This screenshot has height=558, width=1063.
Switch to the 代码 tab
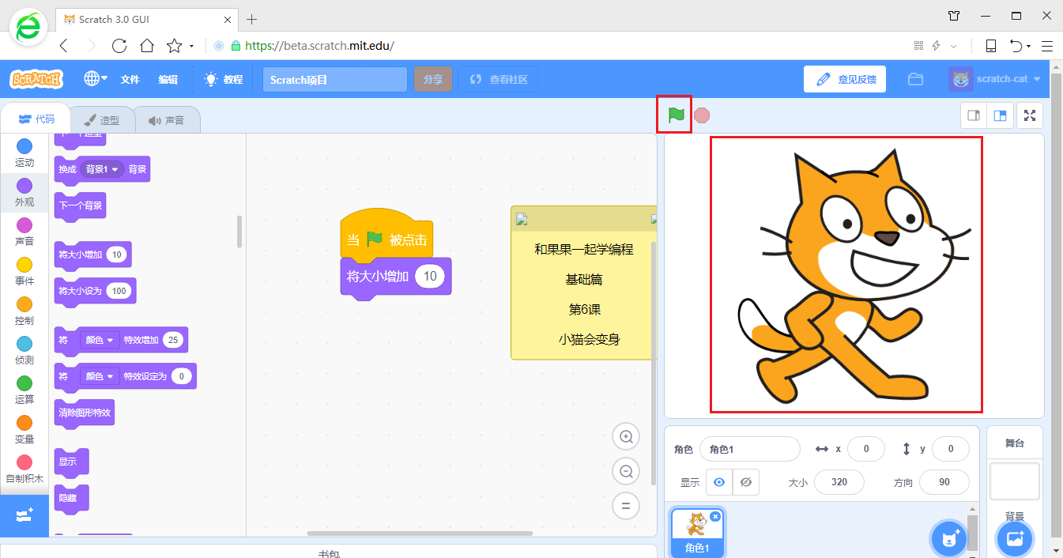coord(36,119)
